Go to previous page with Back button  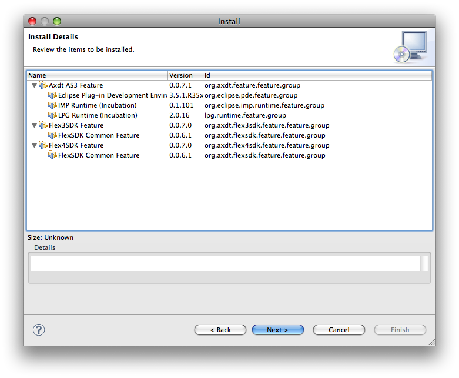220,330
